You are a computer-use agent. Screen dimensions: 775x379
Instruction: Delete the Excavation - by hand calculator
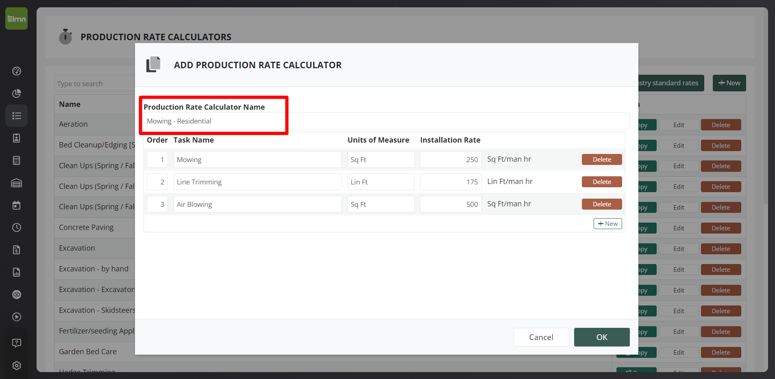721,270
